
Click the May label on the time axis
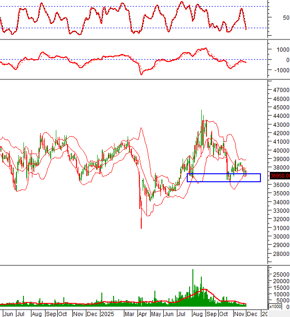(x=156, y=313)
